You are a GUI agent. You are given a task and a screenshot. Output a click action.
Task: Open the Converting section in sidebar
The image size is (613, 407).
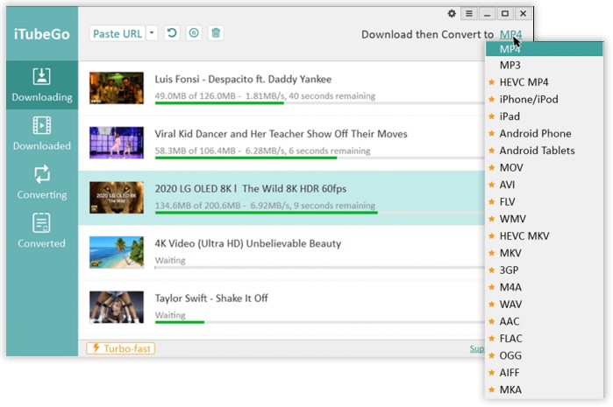click(42, 182)
